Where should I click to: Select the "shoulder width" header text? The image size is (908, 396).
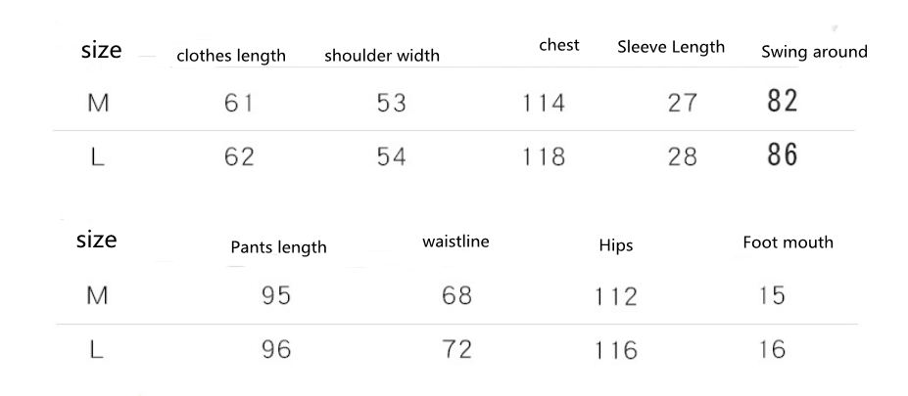coord(382,56)
